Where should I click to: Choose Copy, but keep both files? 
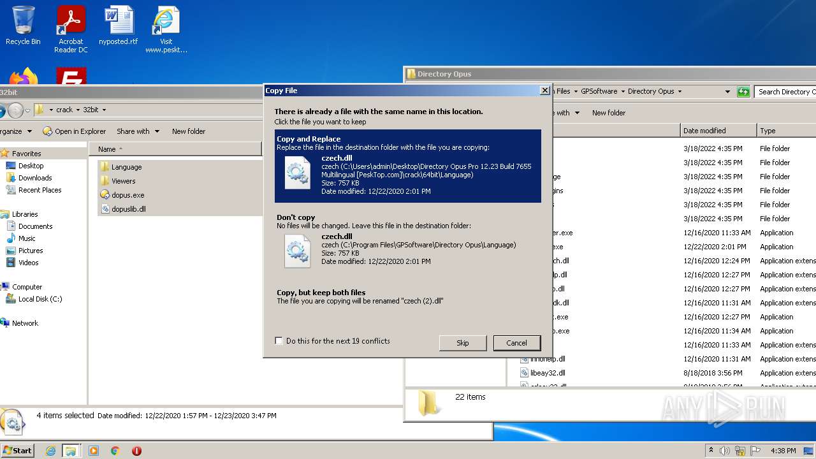408,296
